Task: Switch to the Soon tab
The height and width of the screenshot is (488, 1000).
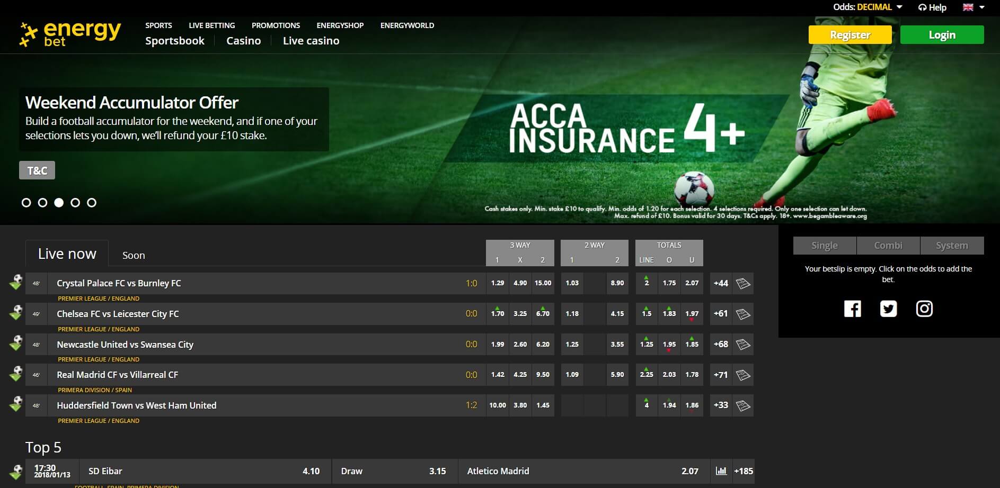Action: coord(134,255)
